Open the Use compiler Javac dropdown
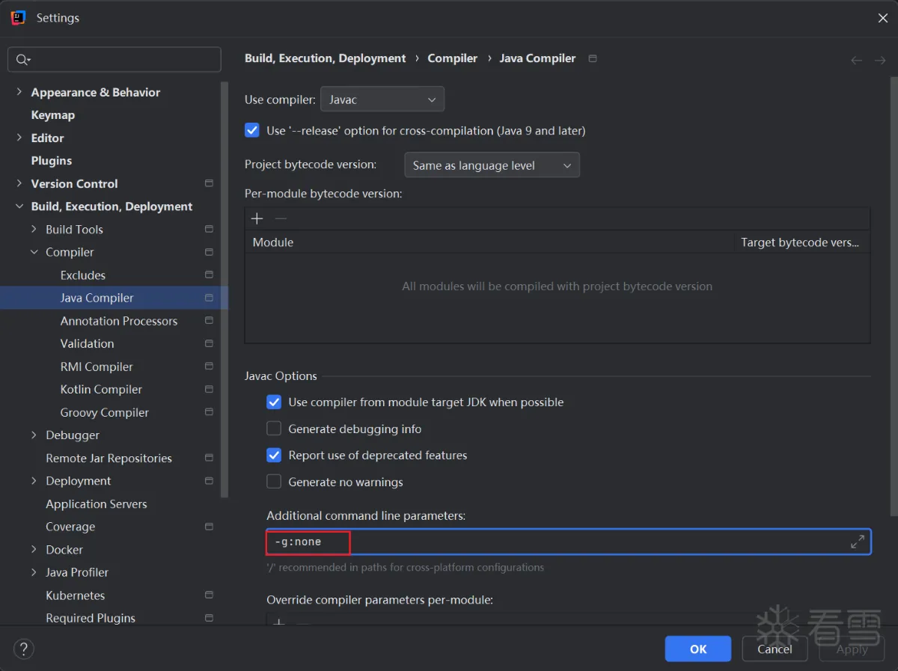 click(x=382, y=99)
